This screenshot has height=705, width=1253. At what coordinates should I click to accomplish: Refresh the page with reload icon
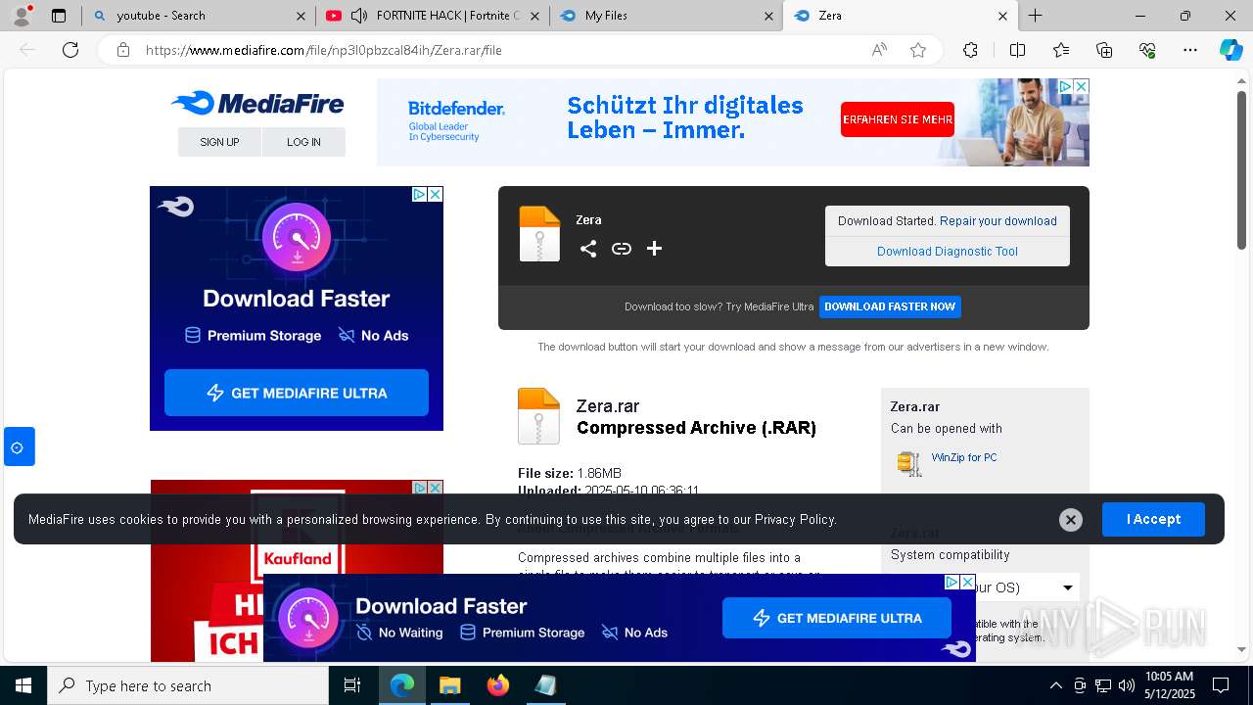click(70, 50)
